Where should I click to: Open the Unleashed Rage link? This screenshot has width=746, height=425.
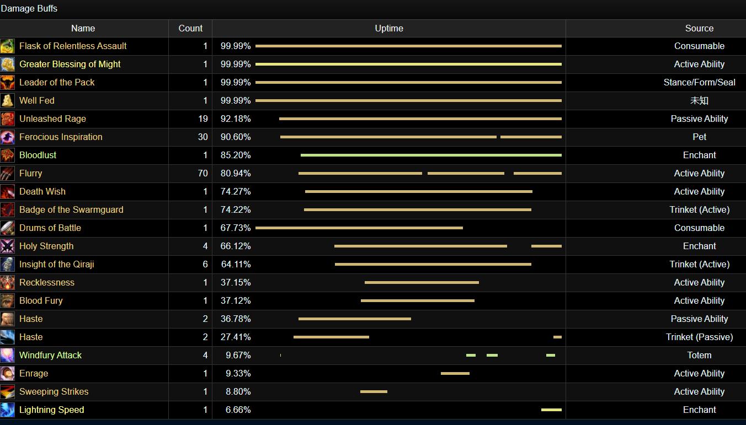coord(52,119)
